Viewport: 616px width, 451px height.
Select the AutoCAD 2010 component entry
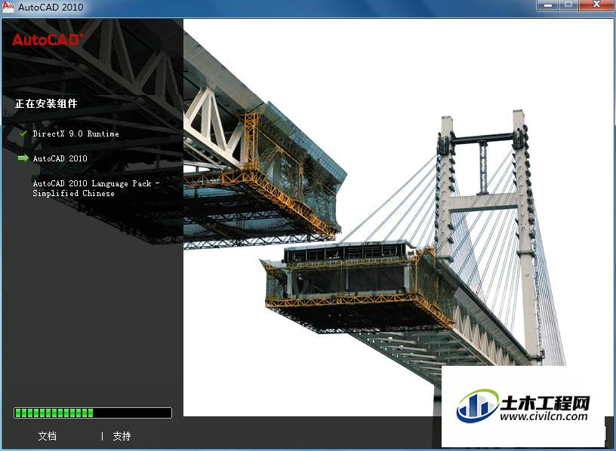pyautogui.click(x=60, y=158)
